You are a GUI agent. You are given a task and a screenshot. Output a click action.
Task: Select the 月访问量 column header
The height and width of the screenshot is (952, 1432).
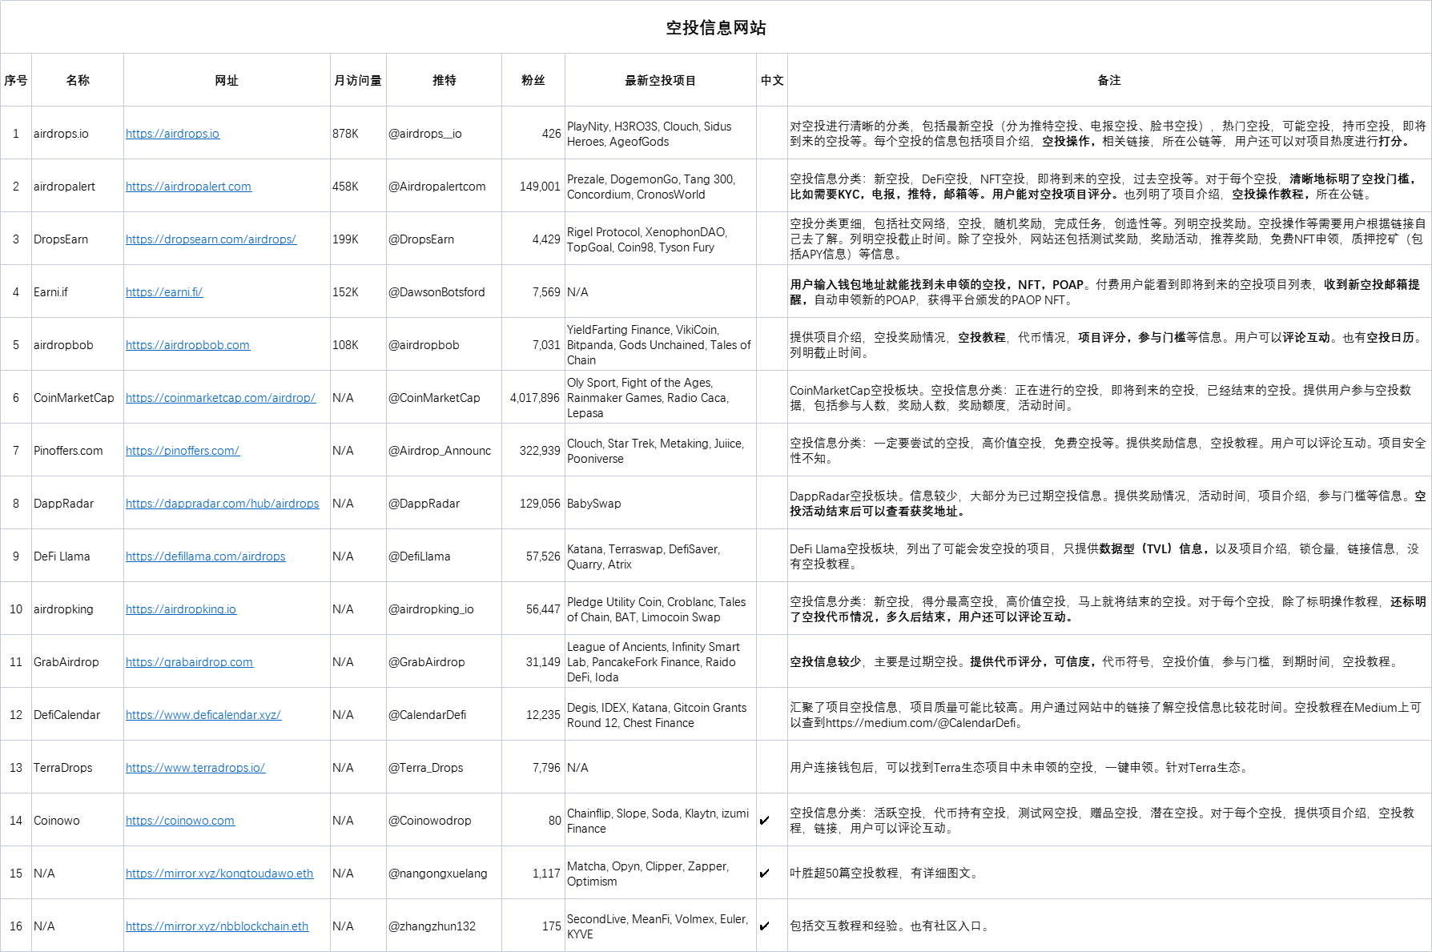pos(358,80)
